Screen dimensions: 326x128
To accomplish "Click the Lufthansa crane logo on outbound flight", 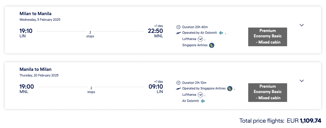I will [200, 39].
